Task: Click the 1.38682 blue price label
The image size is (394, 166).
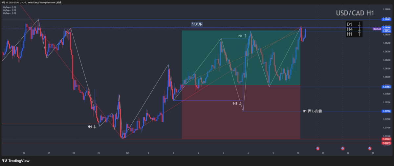Action: click(x=386, y=19)
